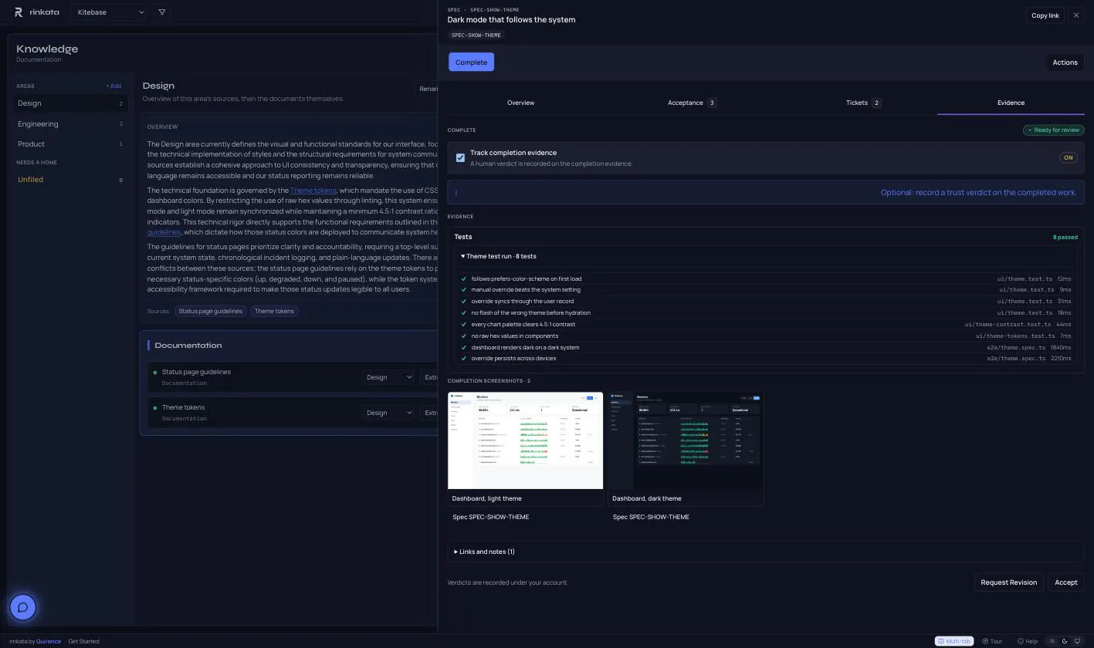This screenshot has height=648, width=1094.
Task: Add a new area with + Add
Action: [113, 86]
